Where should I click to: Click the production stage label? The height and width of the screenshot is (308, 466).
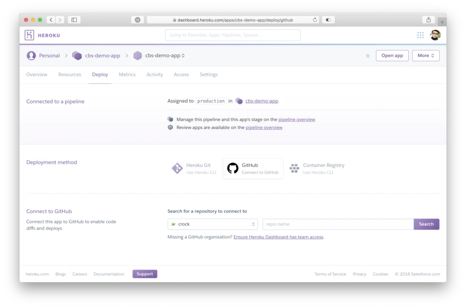click(x=211, y=101)
